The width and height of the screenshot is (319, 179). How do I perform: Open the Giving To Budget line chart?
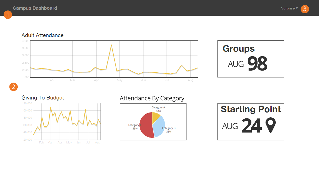pyautogui.click(x=67, y=121)
